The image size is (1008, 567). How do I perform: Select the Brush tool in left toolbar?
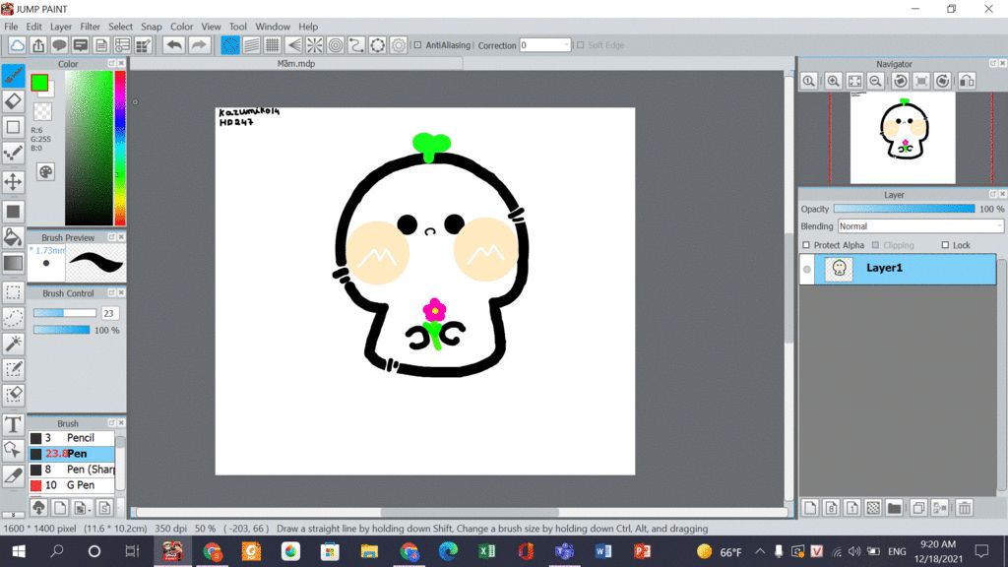[13, 75]
